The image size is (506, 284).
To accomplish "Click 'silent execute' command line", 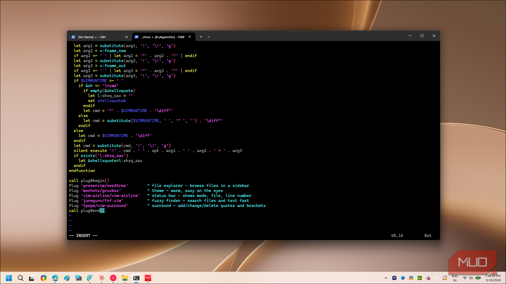I will click(x=158, y=151).
